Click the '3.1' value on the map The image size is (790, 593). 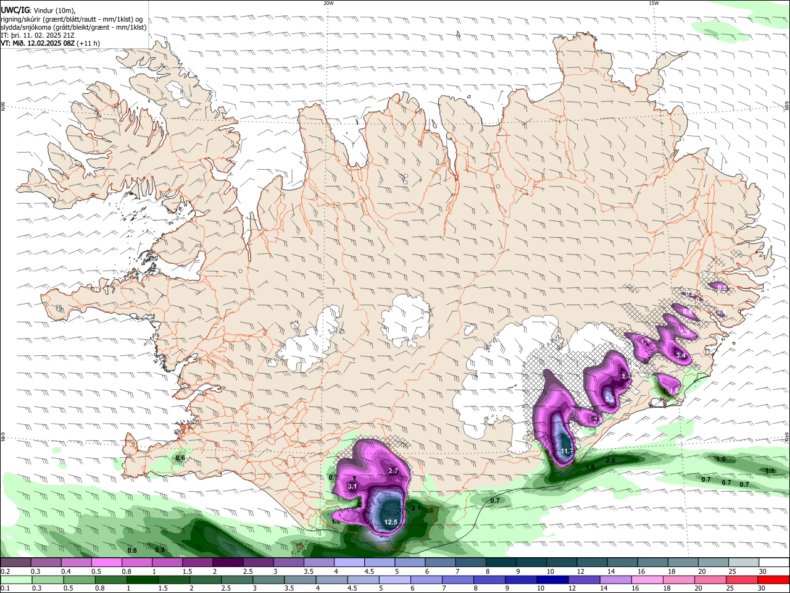coord(353,487)
